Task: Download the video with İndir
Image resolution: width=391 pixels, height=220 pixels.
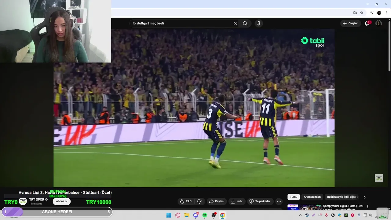Action: (237, 201)
